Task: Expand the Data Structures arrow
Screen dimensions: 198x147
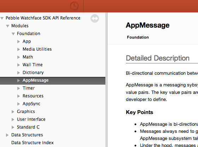Action: click(x=7, y=135)
